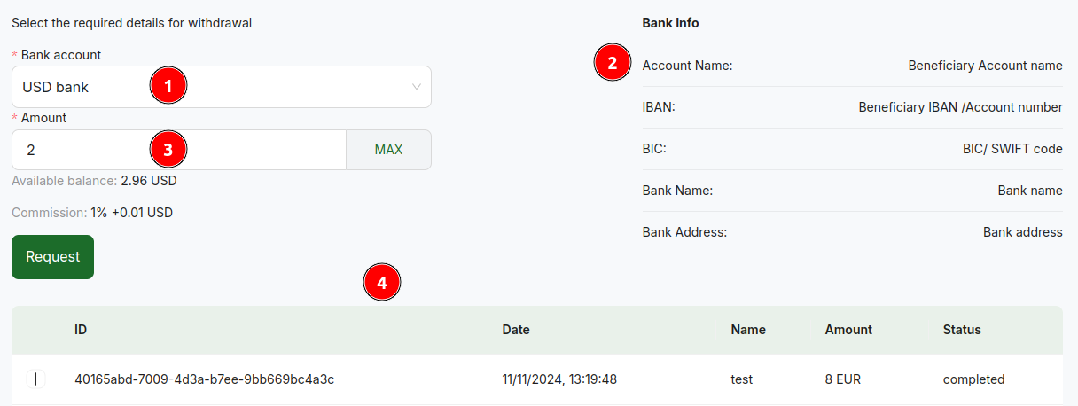Click the red annotation marker numbered 3
This screenshot has width=1078, height=406.
click(x=168, y=150)
